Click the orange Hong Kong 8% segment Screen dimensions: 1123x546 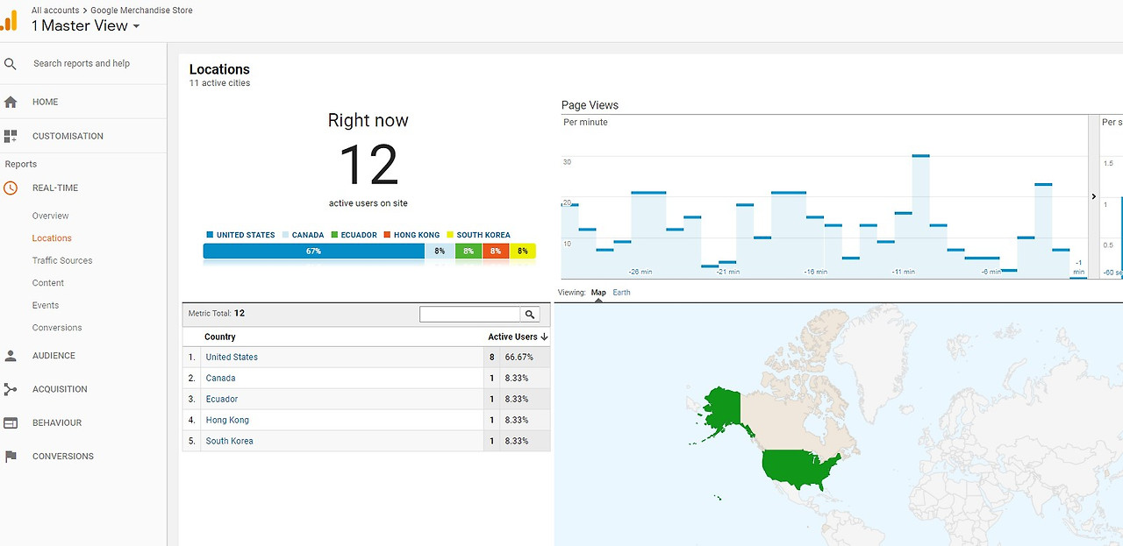(x=496, y=252)
